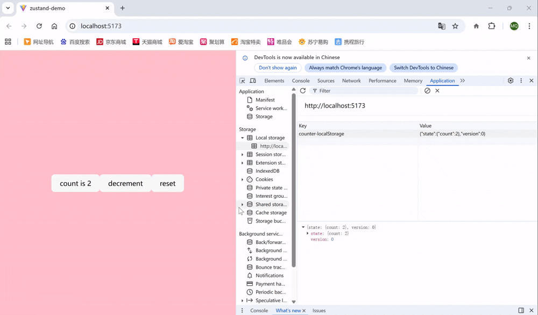This screenshot has height=315, width=538.
Task: Expand the Session storage tree item
Action: [x=243, y=154]
